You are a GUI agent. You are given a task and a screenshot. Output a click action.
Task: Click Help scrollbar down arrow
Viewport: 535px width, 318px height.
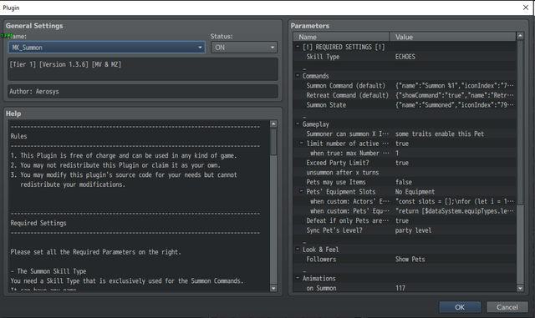click(273, 288)
